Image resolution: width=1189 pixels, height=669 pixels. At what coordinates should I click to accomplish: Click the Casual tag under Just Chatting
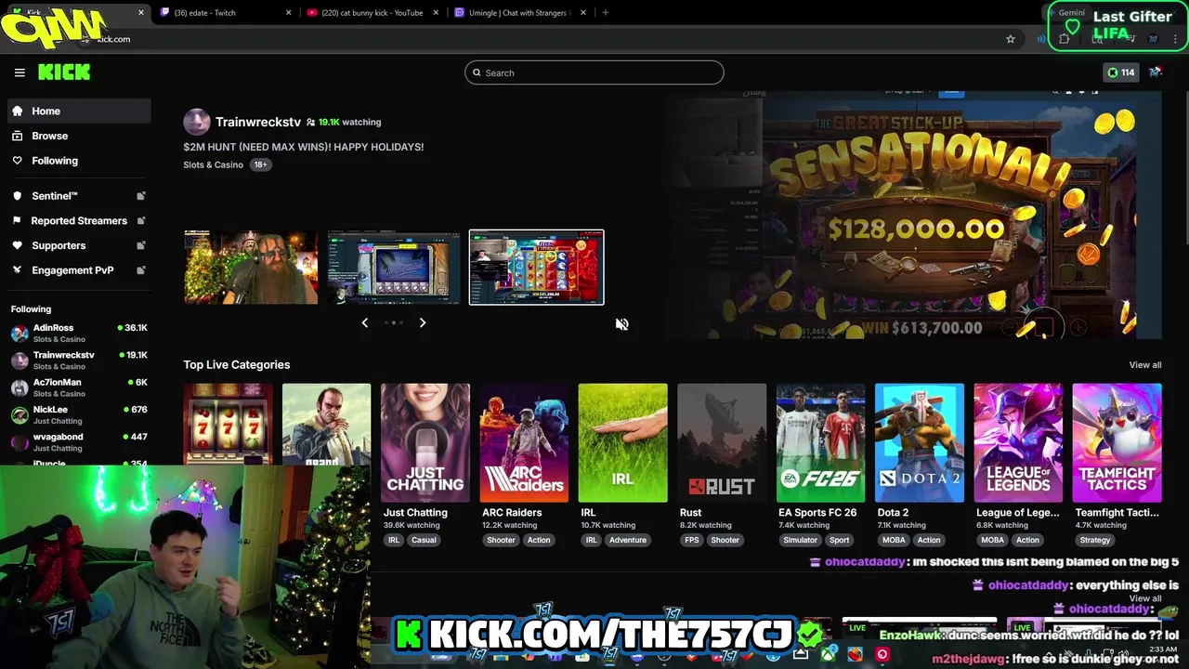[424, 540]
